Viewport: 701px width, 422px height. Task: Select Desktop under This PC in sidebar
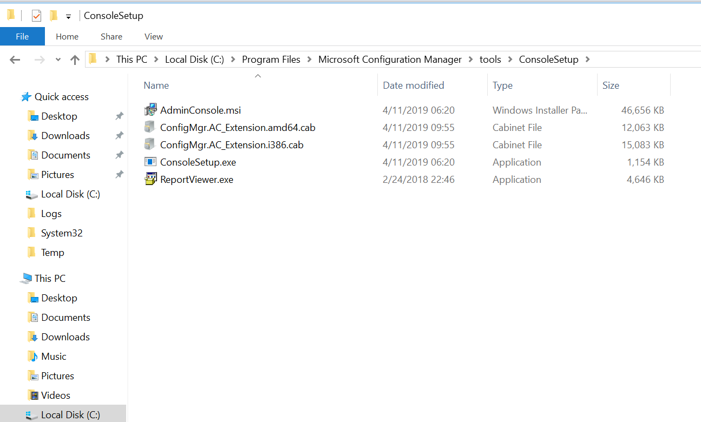pos(60,298)
